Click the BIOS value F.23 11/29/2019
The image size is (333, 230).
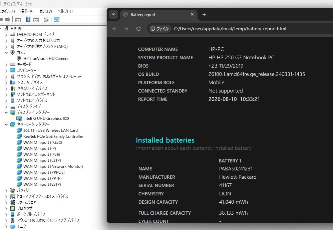(x=226, y=66)
